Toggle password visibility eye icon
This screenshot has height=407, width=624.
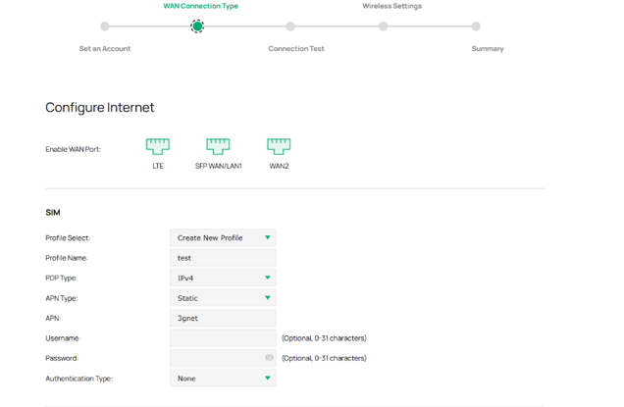tap(269, 358)
